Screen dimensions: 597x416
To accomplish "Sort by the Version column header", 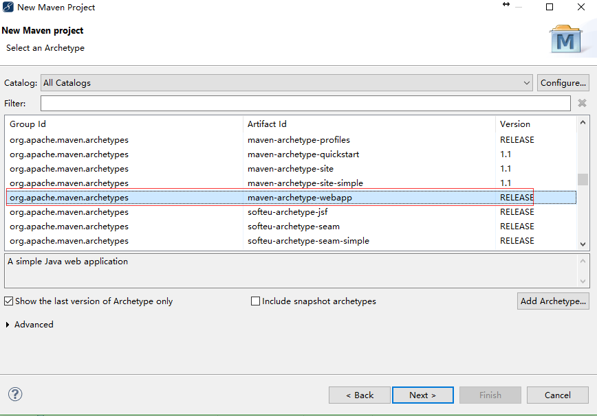I will tap(536, 124).
